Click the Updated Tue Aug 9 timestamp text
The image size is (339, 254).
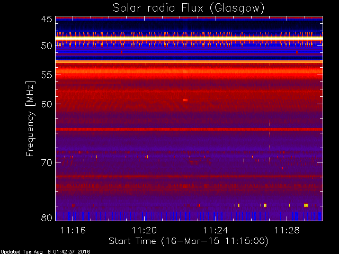(x=45, y=252)
